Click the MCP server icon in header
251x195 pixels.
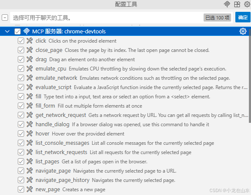tap(227, 4)
